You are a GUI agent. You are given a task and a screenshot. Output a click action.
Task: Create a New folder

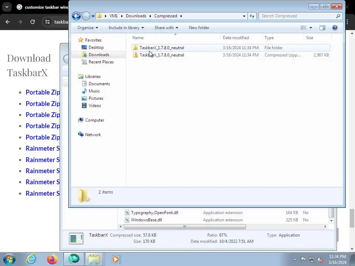click(x=199, y=28)
